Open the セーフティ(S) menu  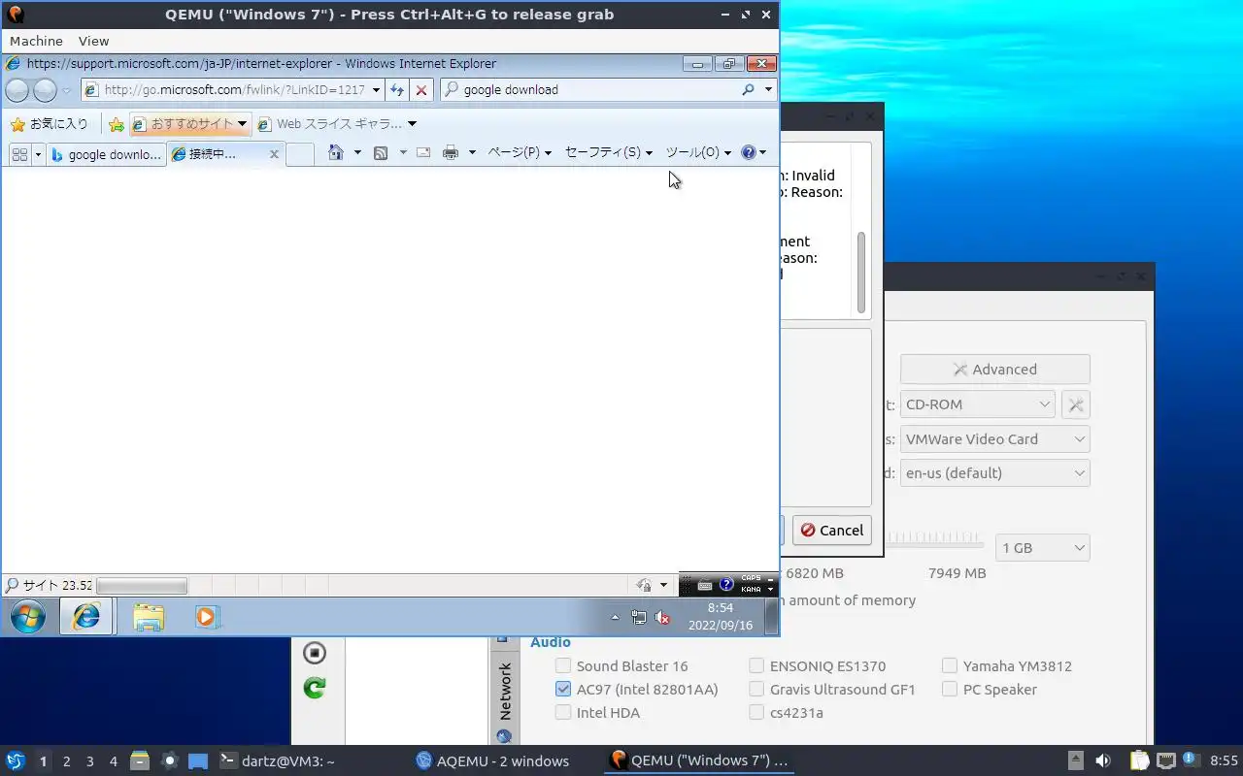pos(609,152)
